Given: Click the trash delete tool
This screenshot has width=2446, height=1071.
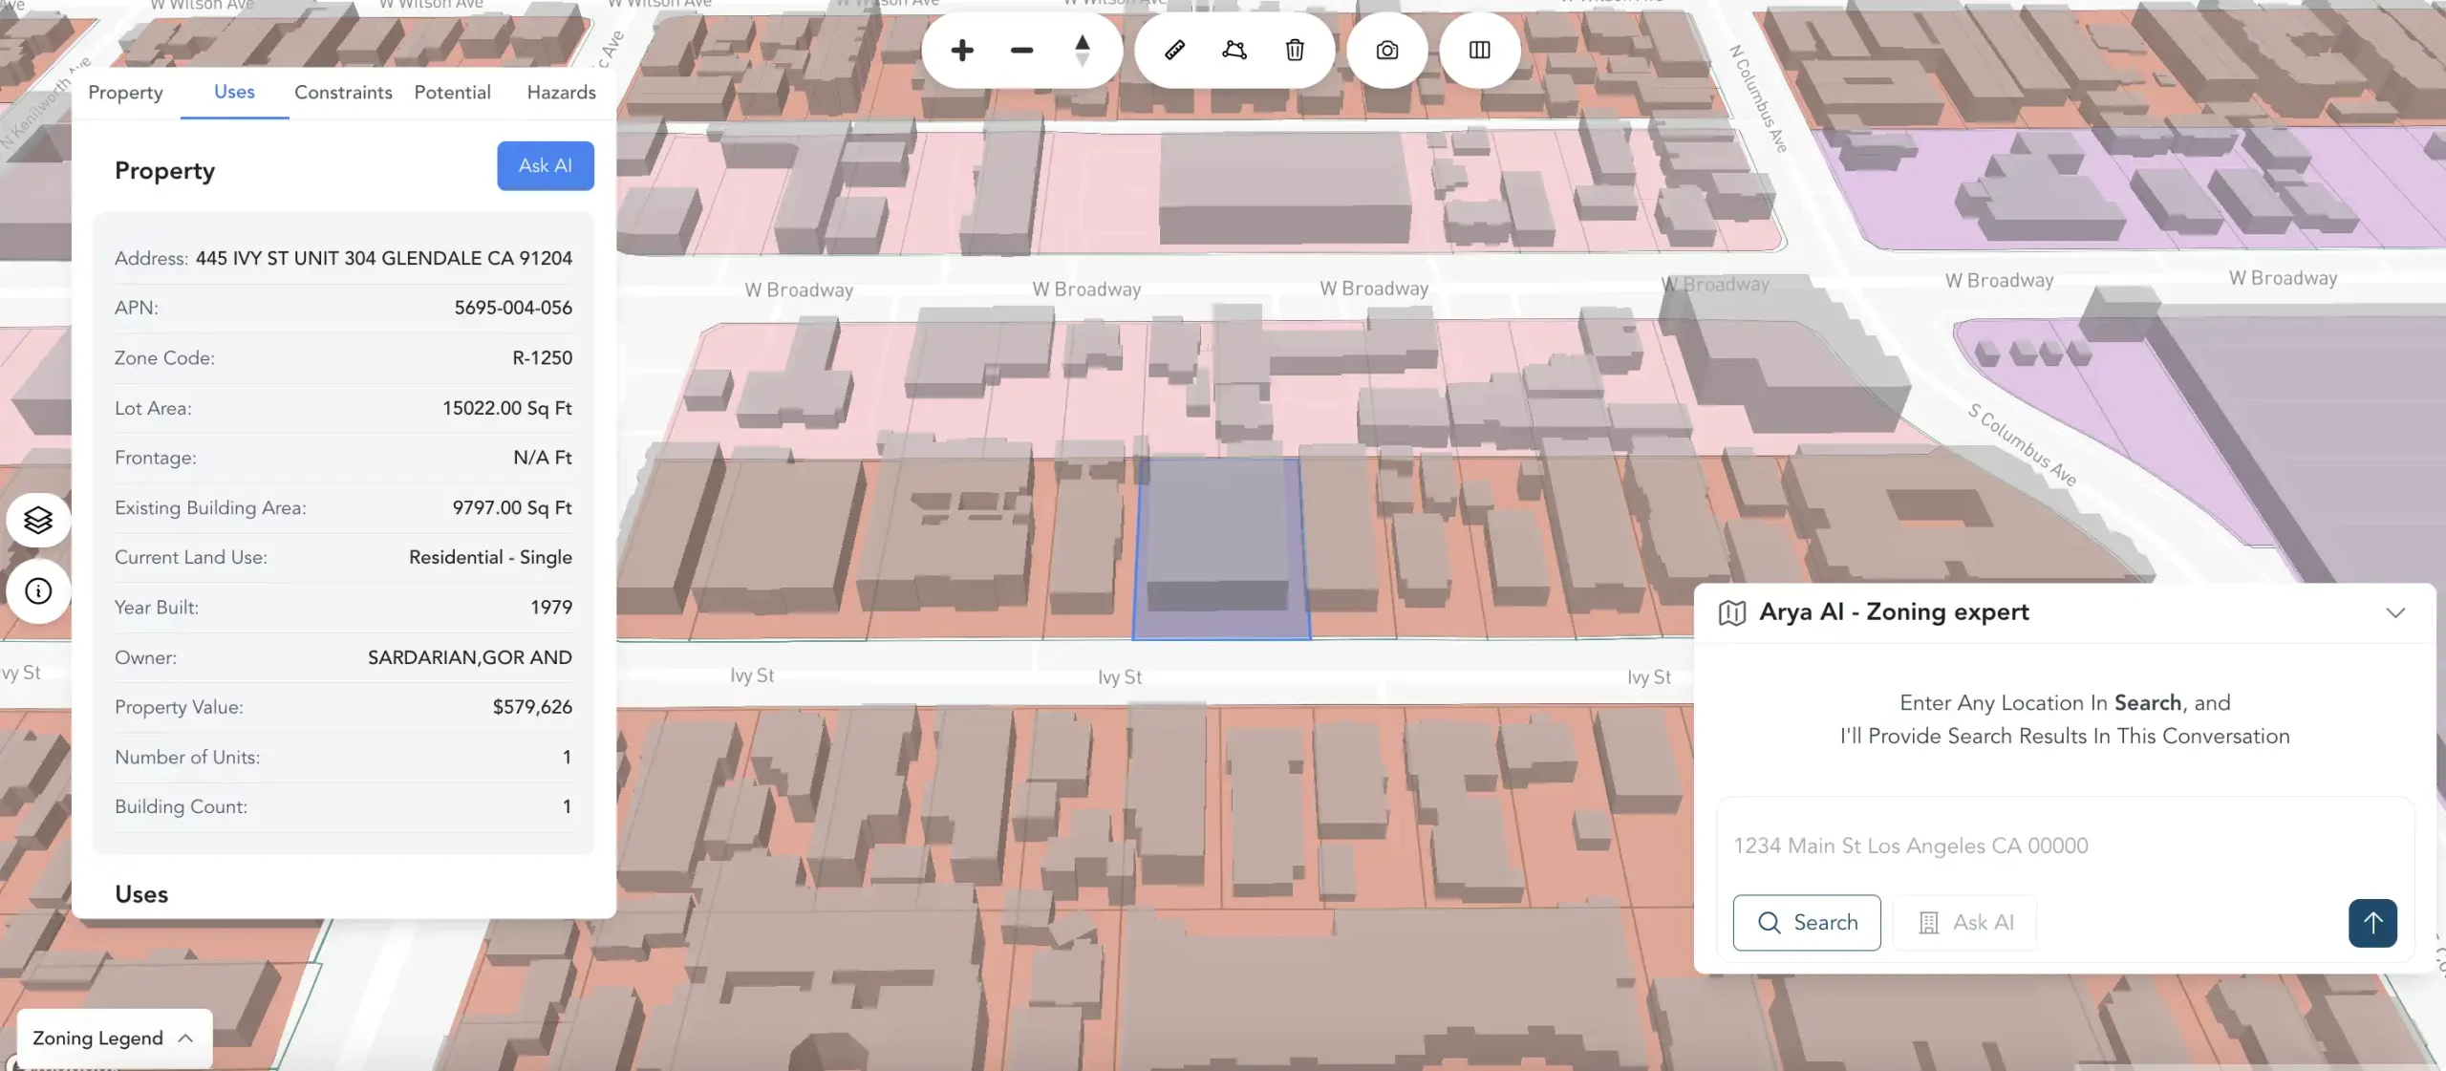Looking at the screenshot, I should [x=1295, y=50].
